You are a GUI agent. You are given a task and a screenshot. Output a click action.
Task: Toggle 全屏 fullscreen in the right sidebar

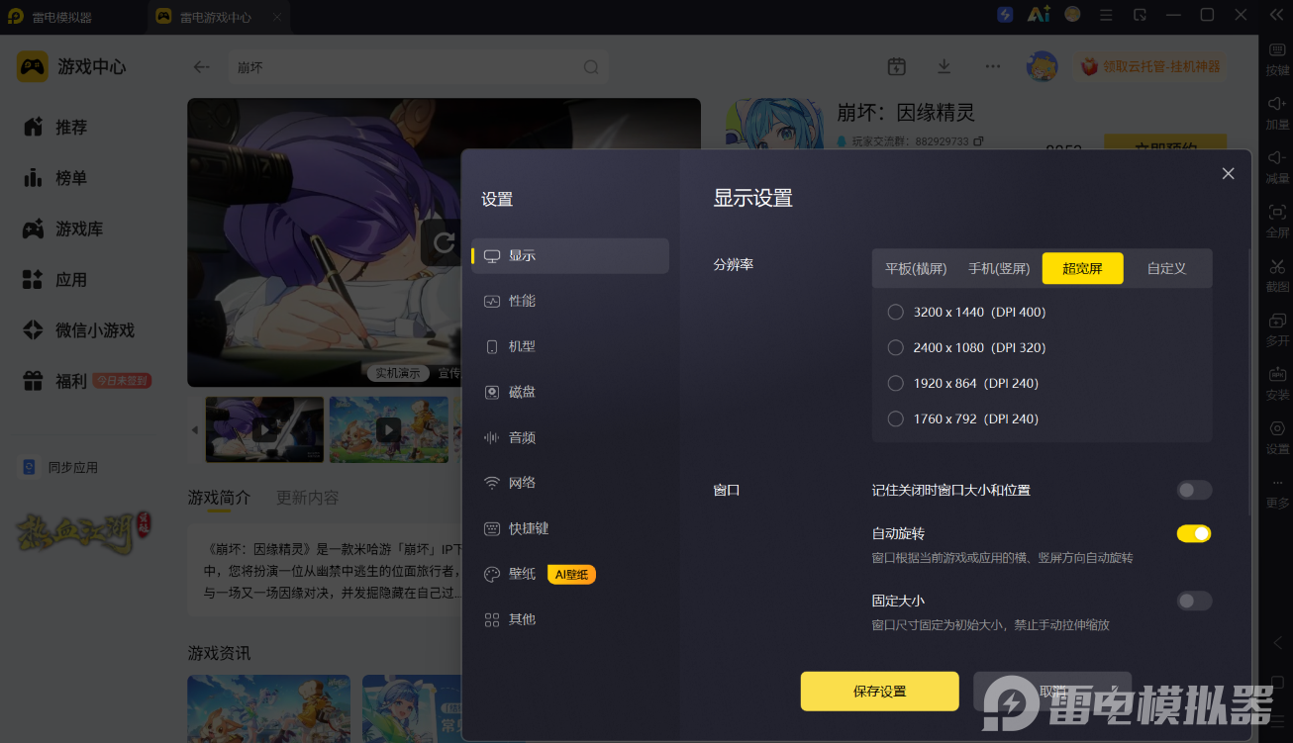[1277, 221]
